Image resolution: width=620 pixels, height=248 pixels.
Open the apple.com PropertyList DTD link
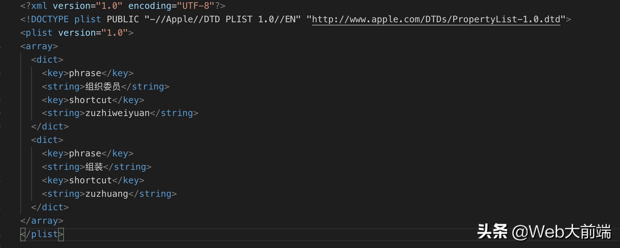(x=436, y=19)
